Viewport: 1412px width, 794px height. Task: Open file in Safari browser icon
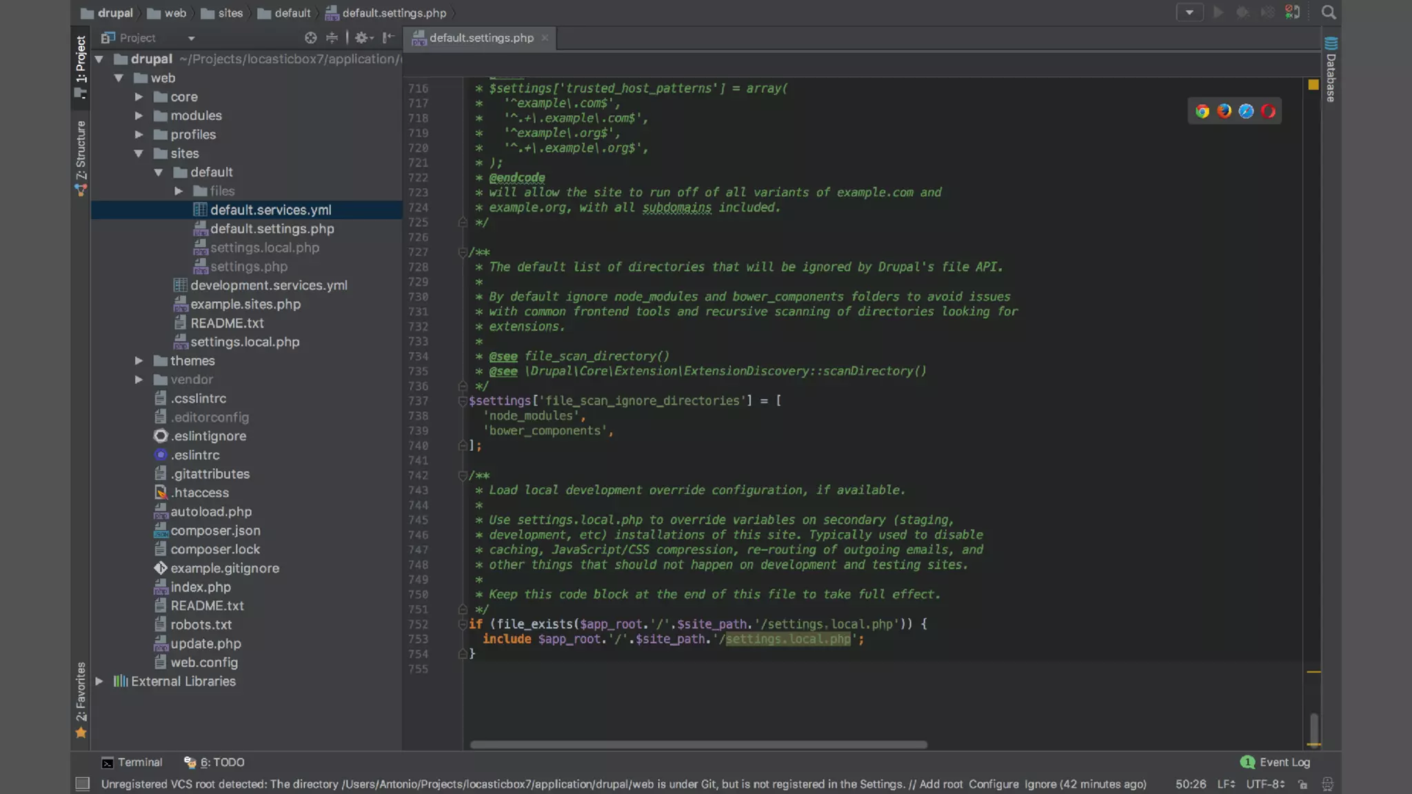click(1246, 111)
